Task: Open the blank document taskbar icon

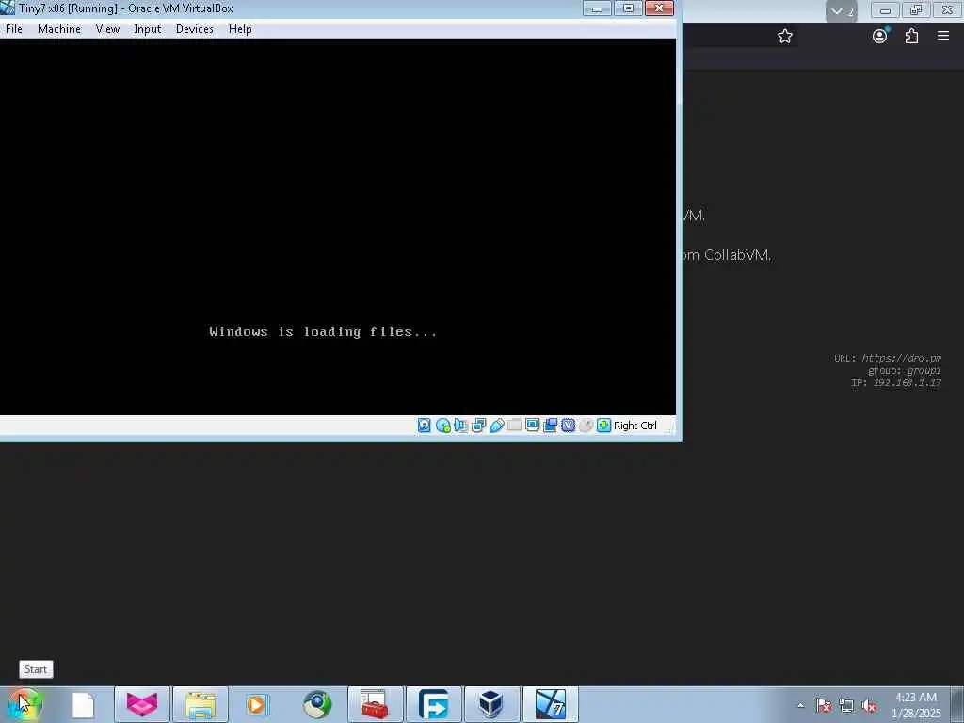Action: 83,705
